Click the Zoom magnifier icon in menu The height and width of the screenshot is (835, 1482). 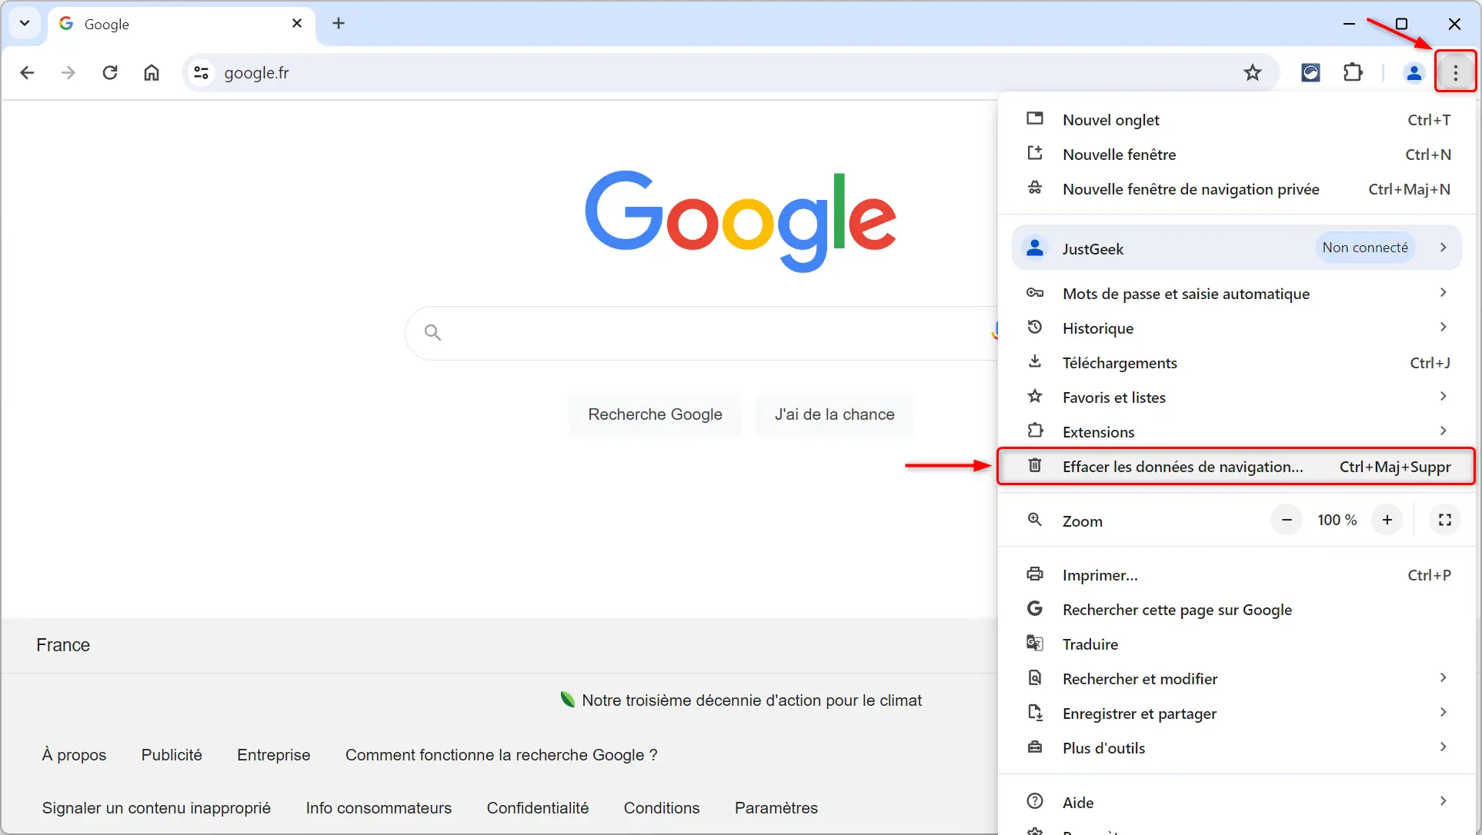pos(1035,520)
